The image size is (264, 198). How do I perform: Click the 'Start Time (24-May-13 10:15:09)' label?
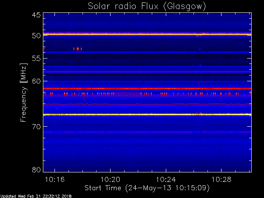point(147,188)
